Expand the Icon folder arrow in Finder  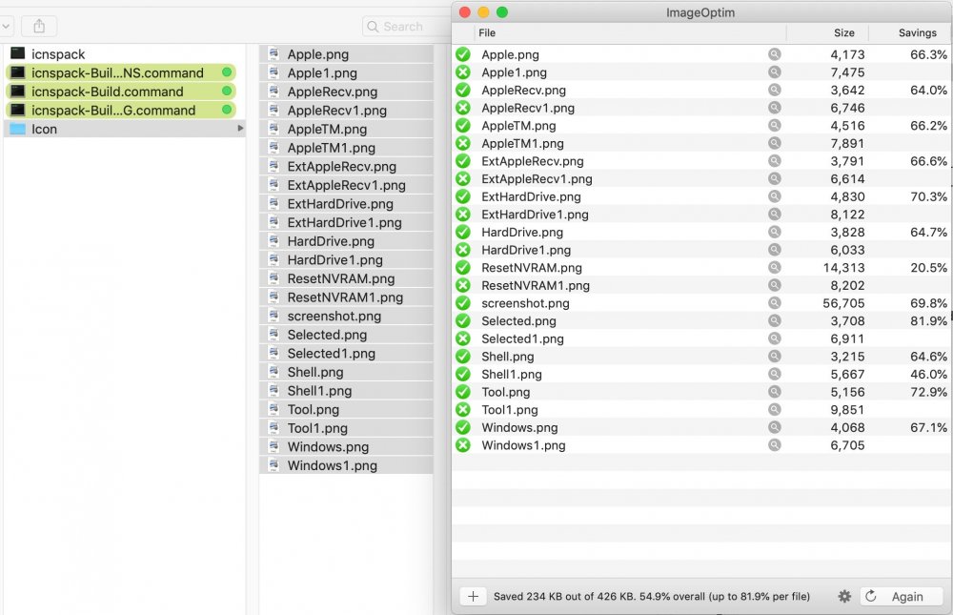(x=240, y=129)
